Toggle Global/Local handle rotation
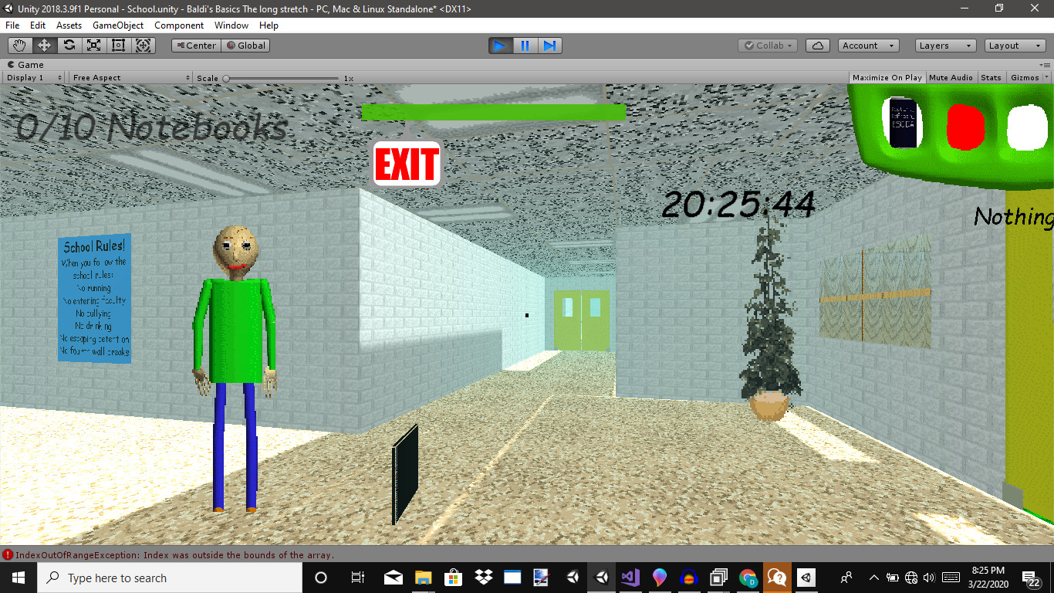The image size is (1054, 593). [245, 46]
